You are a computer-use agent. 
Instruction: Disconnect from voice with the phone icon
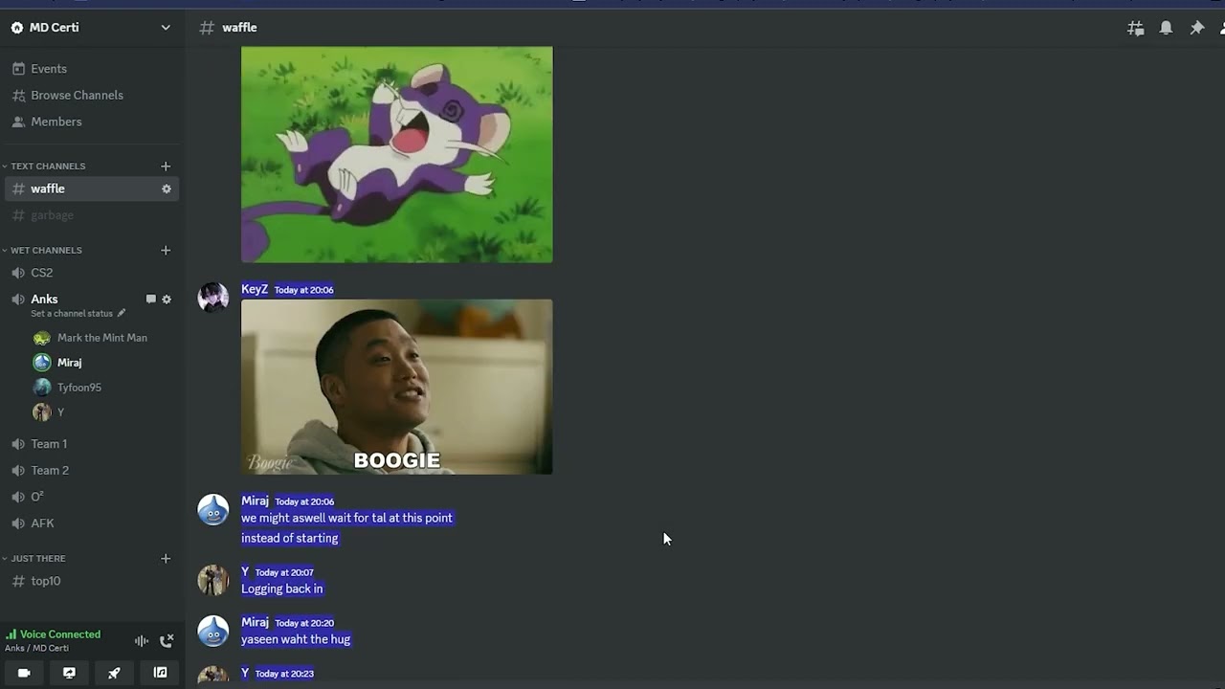[167, 640]
